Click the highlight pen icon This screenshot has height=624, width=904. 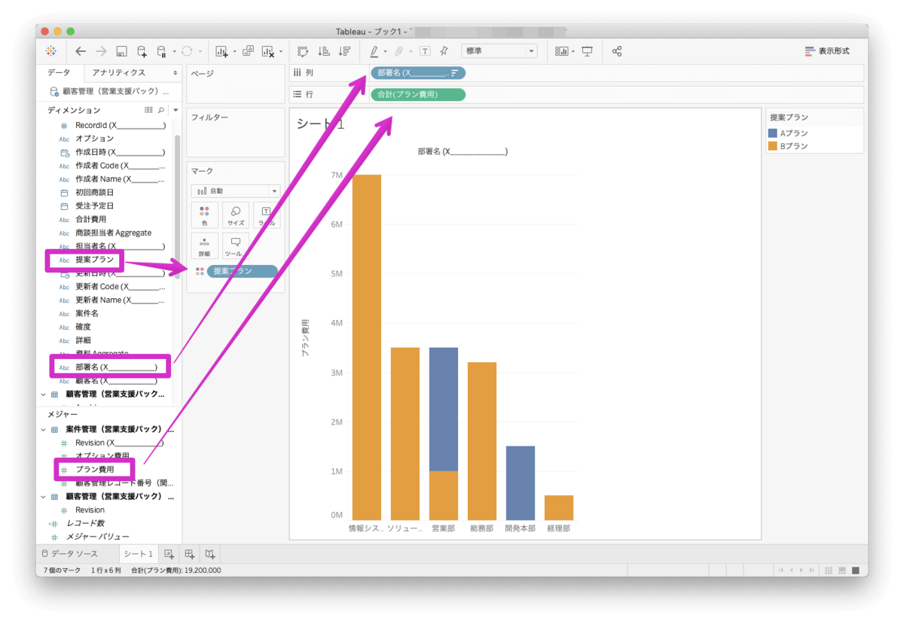(x=374, y=51)
